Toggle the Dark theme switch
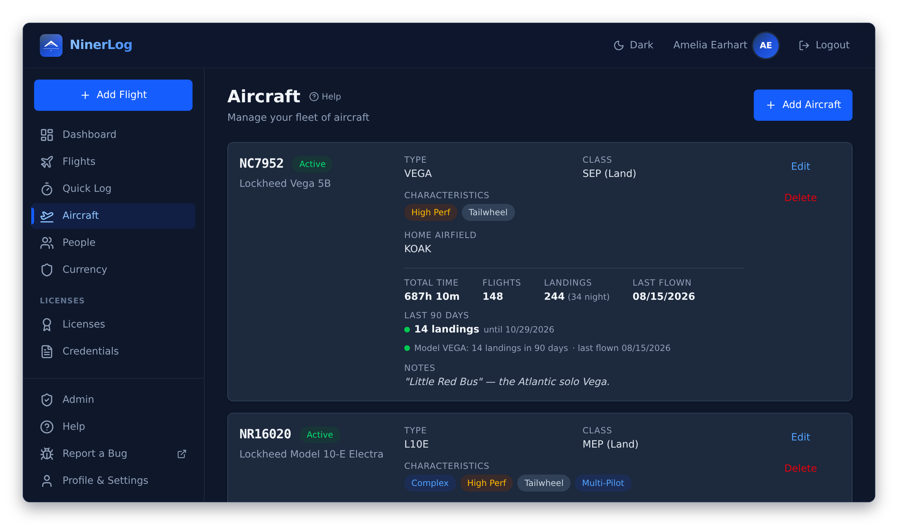The width and height of the screenshot is (898, 525). tap(633, 45)
